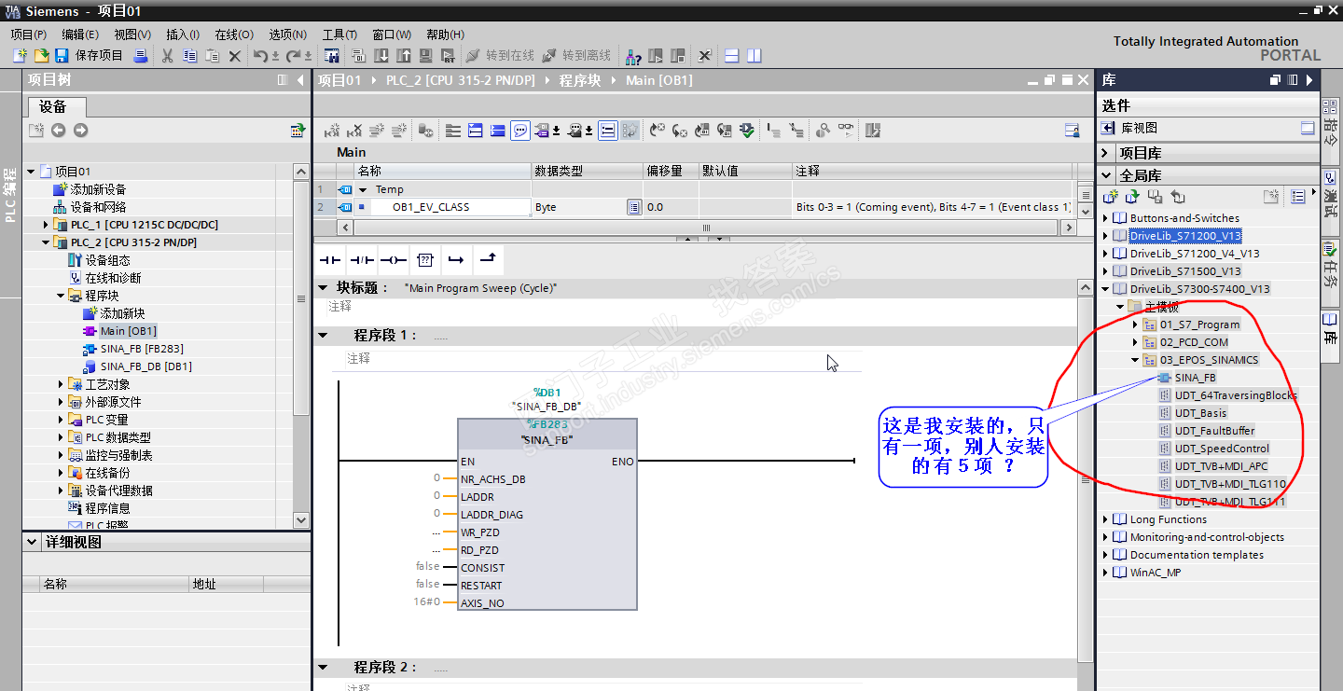Open the 项目(P) menu
This screenshot has height=691, width=1343.
(x=29, y=35)
